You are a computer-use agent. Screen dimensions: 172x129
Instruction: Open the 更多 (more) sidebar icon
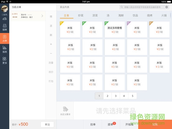click(5, 60)
